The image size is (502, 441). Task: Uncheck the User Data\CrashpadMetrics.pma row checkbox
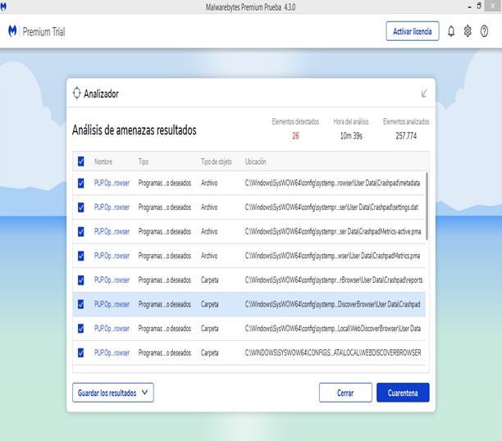81,256
